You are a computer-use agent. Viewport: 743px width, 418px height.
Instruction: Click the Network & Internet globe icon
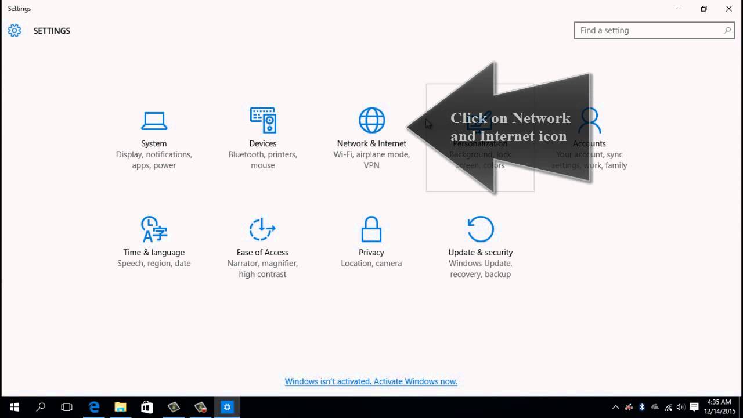click(x=371, y=120)
